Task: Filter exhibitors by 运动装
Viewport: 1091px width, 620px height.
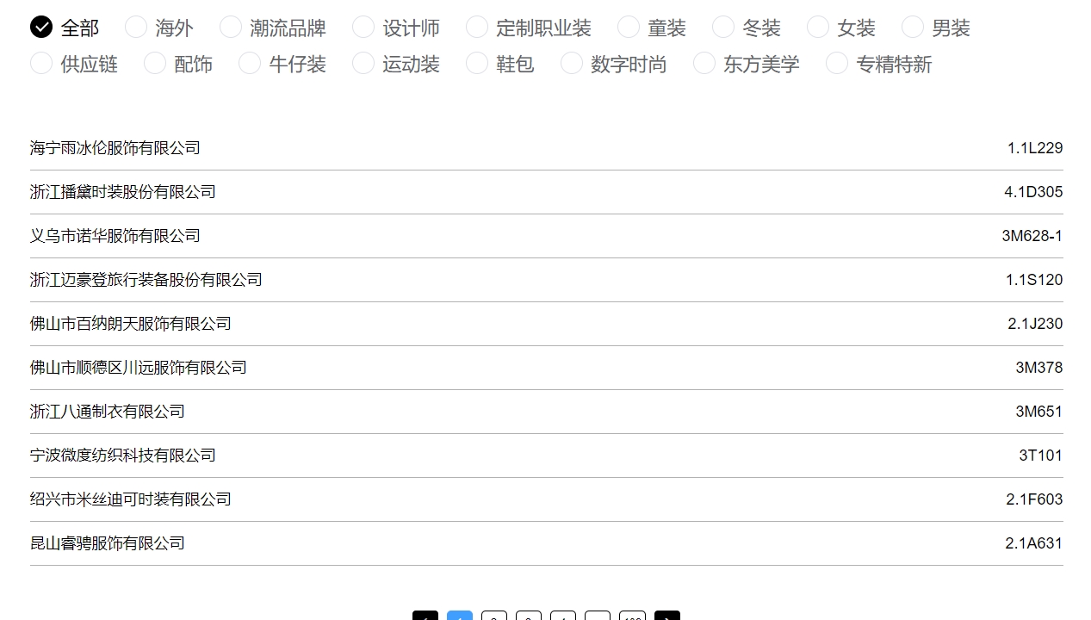Action: pyautogui.click(x=396, y=64)
